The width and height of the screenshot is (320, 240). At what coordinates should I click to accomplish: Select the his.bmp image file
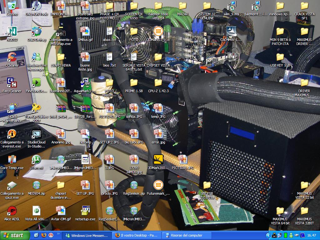pyautogui.click(x=85, y=134)
